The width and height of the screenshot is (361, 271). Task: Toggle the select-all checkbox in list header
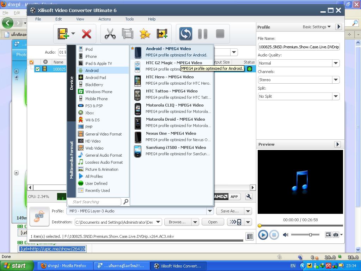tap(31, 62)
